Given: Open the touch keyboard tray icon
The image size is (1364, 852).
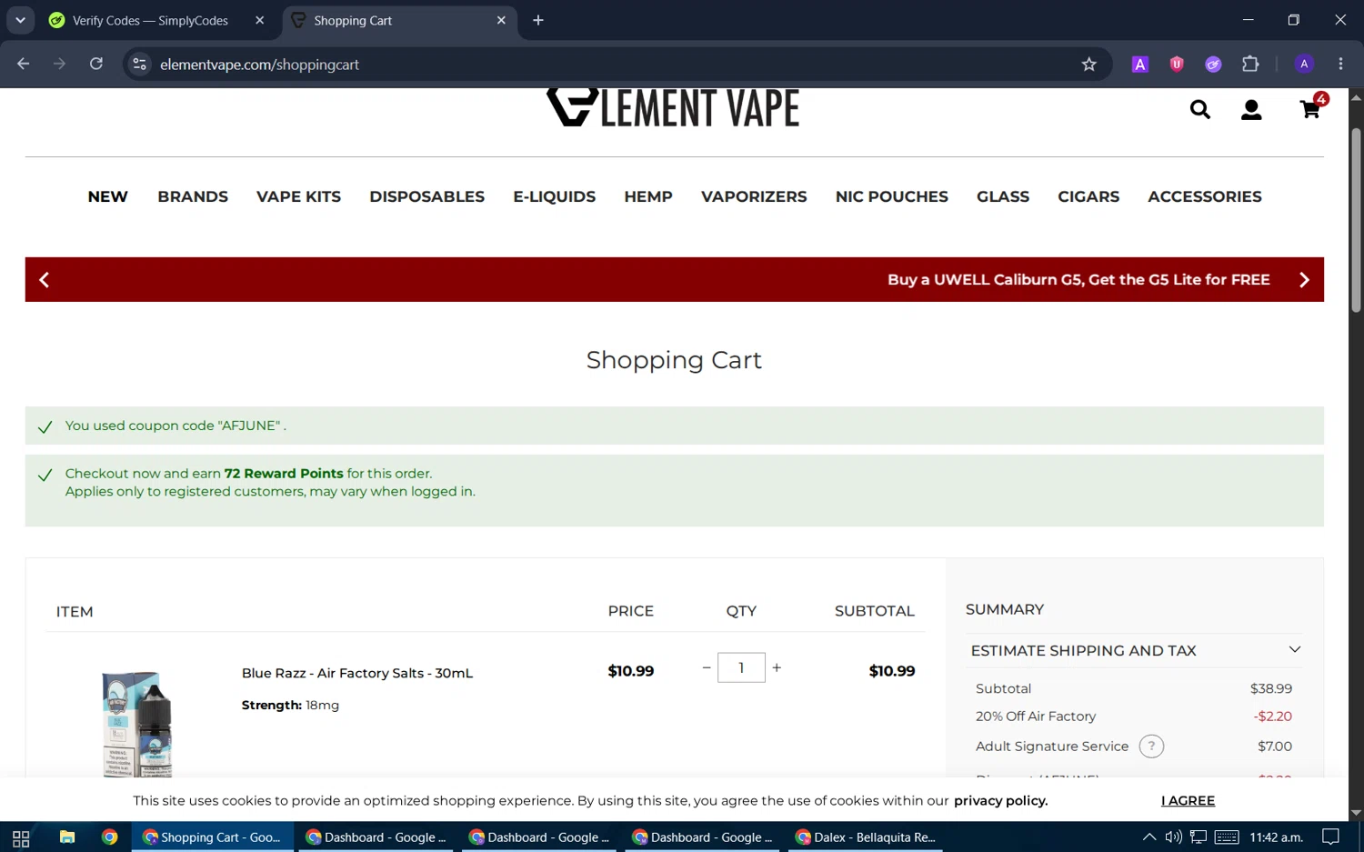Looking at the screenshot, I should (x=1227, y=837).
